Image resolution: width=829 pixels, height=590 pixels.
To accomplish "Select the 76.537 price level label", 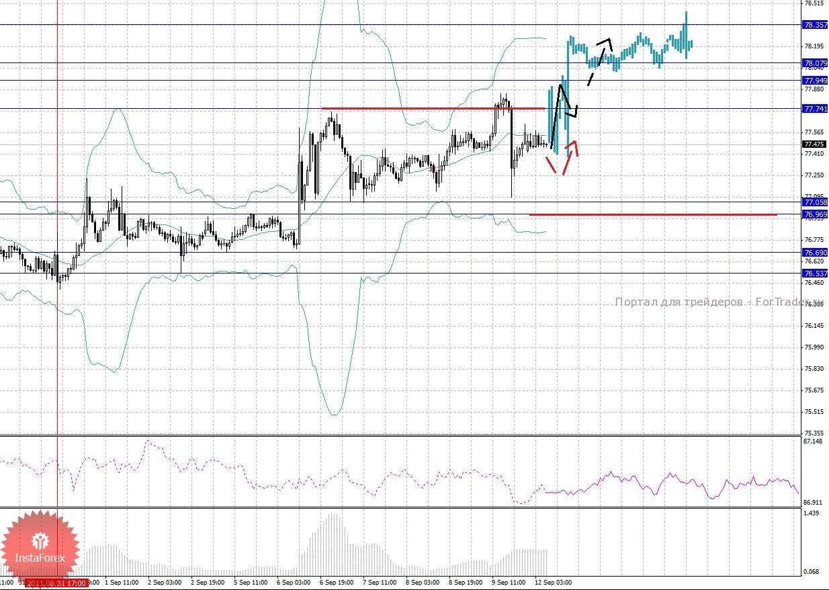I will pyautogui.click(x=815, y=273).
